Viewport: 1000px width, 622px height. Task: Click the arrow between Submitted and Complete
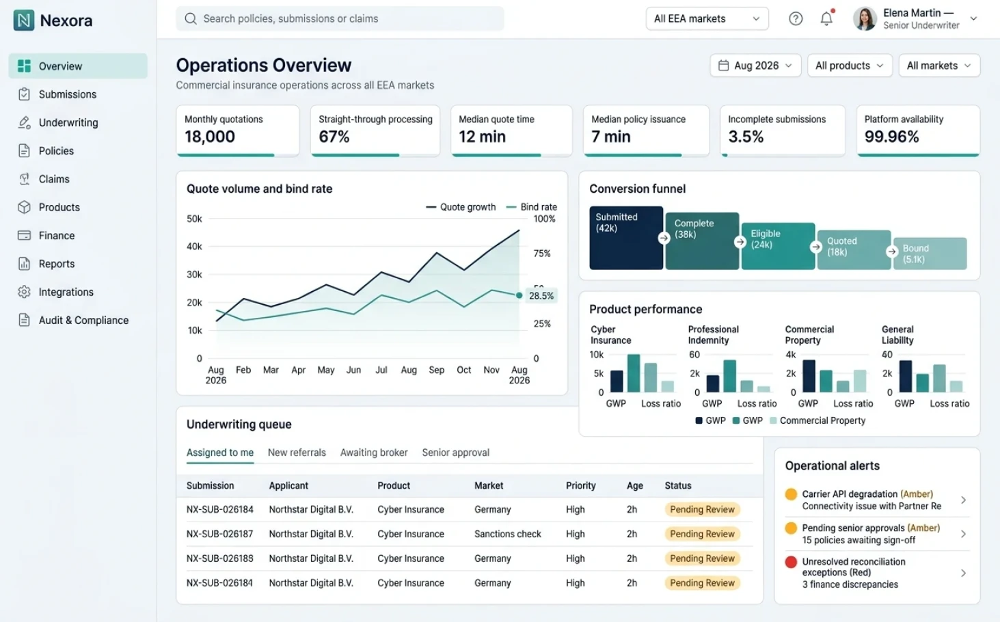[664, 238]
